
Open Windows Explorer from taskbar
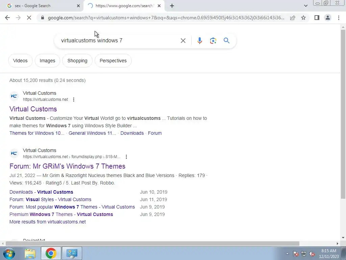tap(30, 253)
